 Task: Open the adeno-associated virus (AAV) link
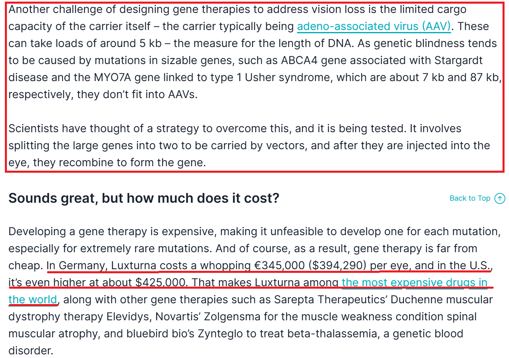[374, 26]
